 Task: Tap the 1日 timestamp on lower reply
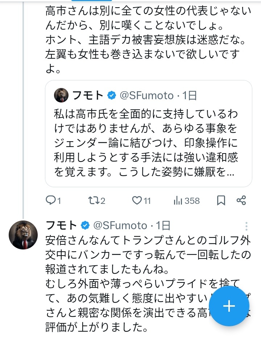point(163,225)
